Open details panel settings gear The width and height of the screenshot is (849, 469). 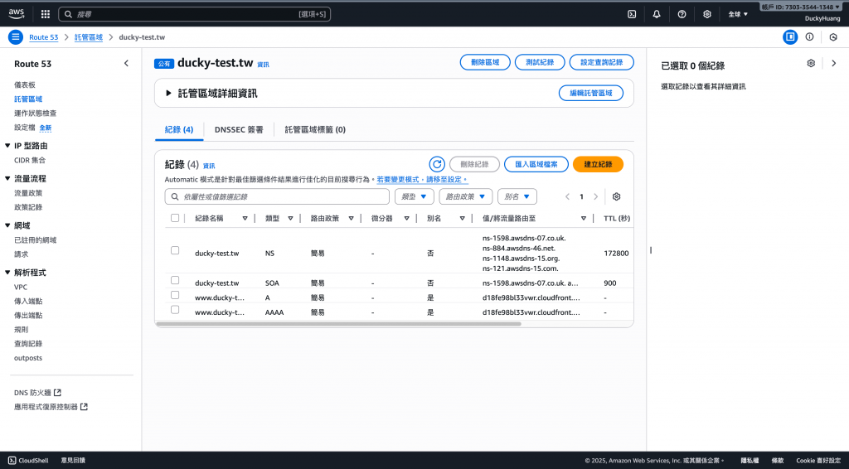point(811,63)
